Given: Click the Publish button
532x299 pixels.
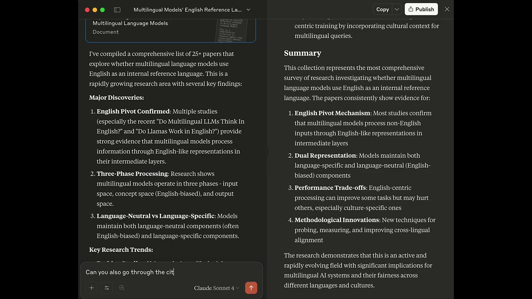Looking at the screenshot, I should [x=421, y=9].
